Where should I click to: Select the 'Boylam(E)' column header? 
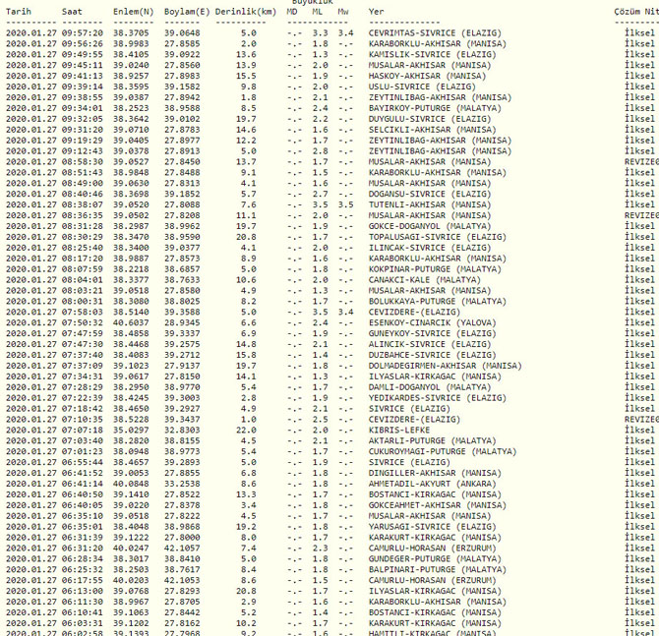coord(187,12)
